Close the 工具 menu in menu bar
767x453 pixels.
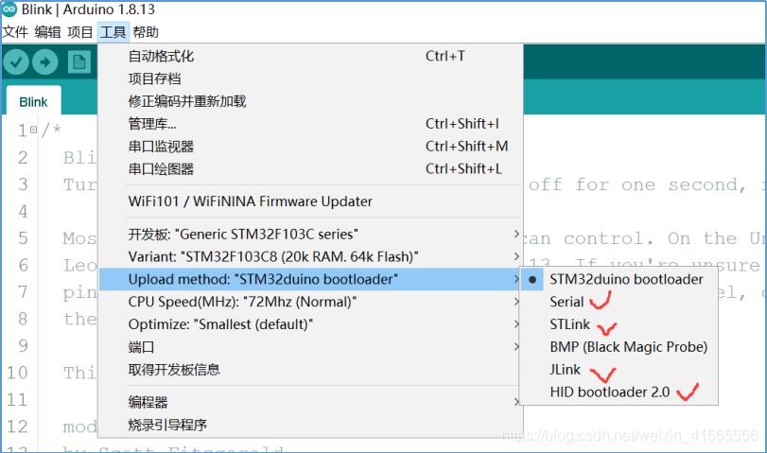113,32
